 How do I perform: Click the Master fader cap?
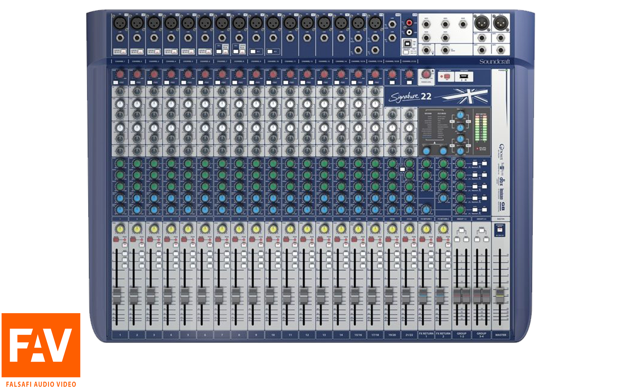500,296
